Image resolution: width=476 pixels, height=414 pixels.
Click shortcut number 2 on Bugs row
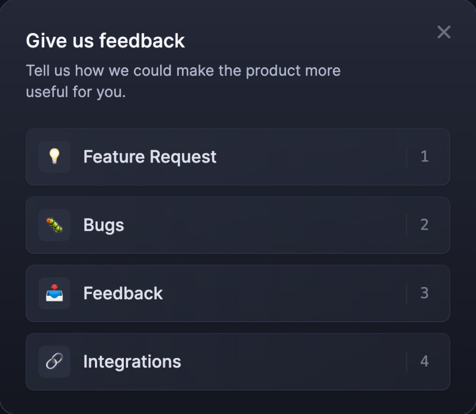[425, 225]
